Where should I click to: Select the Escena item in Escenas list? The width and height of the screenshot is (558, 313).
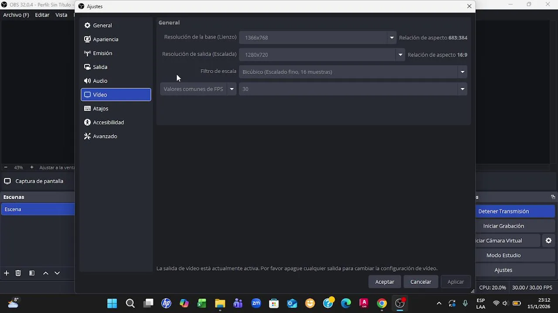point(37,209)
